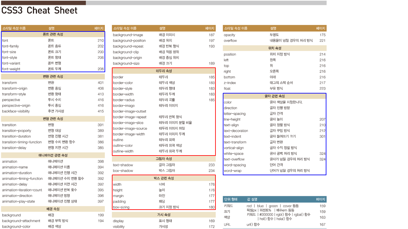Viewport: 408px width, 229px height.
Task: Select the "폰트 관련 속성" section header
Action: click(x=53, y=34)
